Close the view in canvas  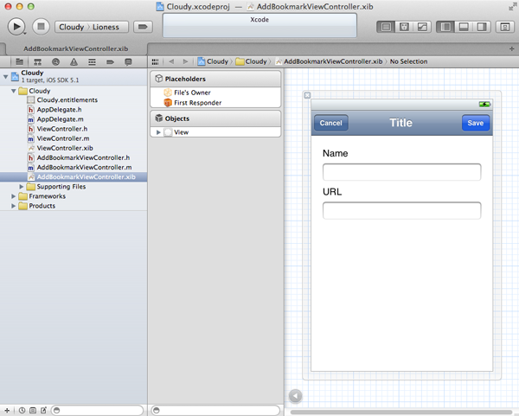307,95
